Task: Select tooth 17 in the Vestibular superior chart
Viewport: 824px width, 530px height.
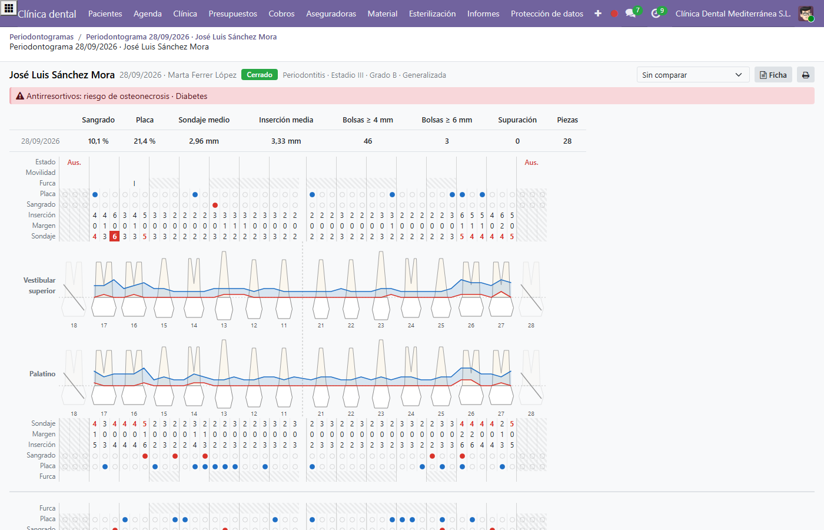Action: point(104,290)
